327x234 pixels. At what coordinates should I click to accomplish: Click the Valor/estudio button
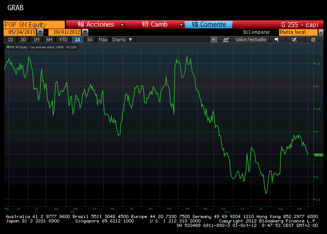(x=251, y=40)
